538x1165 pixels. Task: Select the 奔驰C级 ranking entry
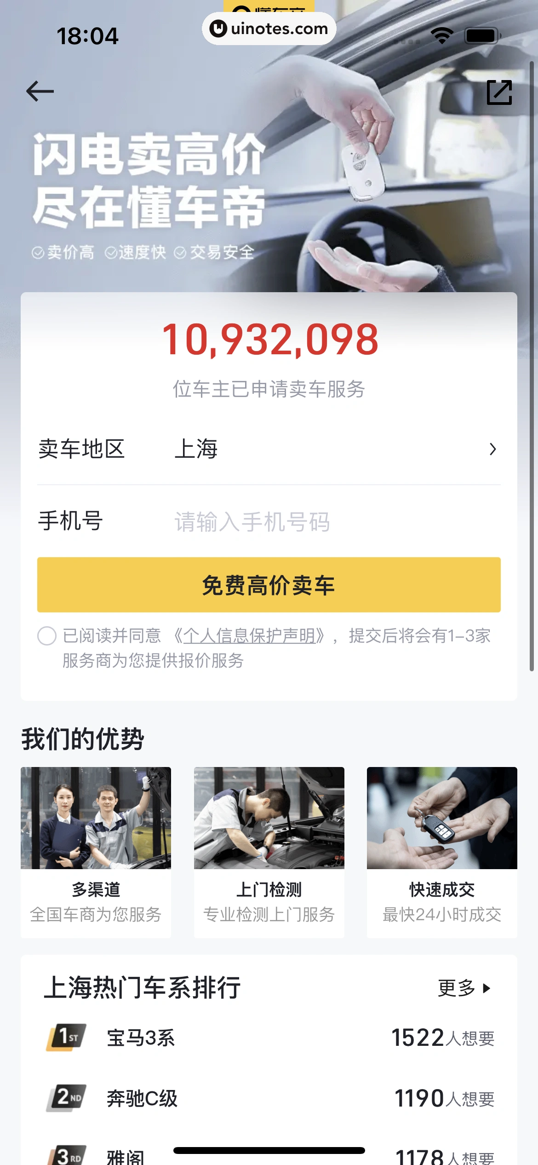[269, 1098]
